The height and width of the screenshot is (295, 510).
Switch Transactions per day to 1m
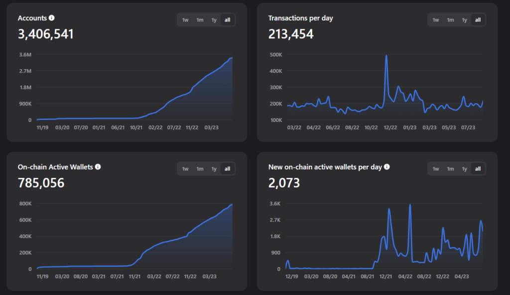450,20
